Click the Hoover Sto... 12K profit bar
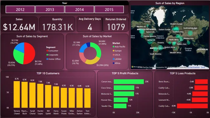The width and height of the screenshot is (210, 118). coord(121,100)
